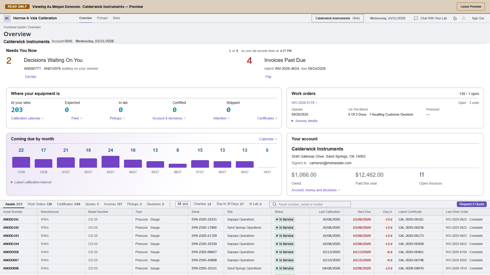490x275 pixels.
Task: Select the Invoices 137 tab
Action: click(113, 204)
